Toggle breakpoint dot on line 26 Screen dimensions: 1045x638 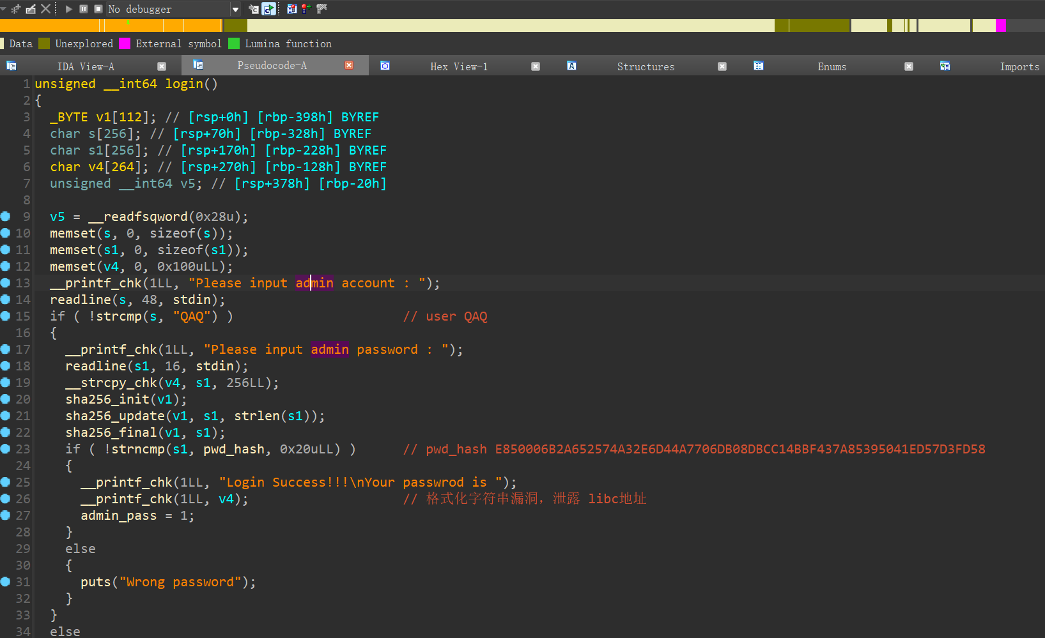coord(6,499)
